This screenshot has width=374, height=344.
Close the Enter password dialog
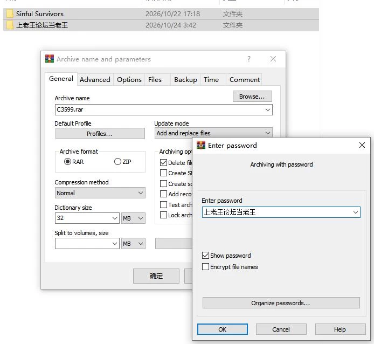[362, 145]
